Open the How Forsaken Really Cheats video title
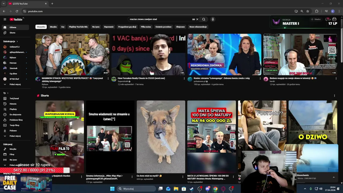 coord(141,78)
